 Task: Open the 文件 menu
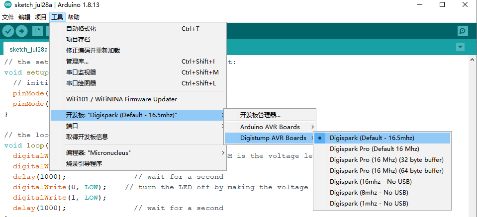(8, 17)
